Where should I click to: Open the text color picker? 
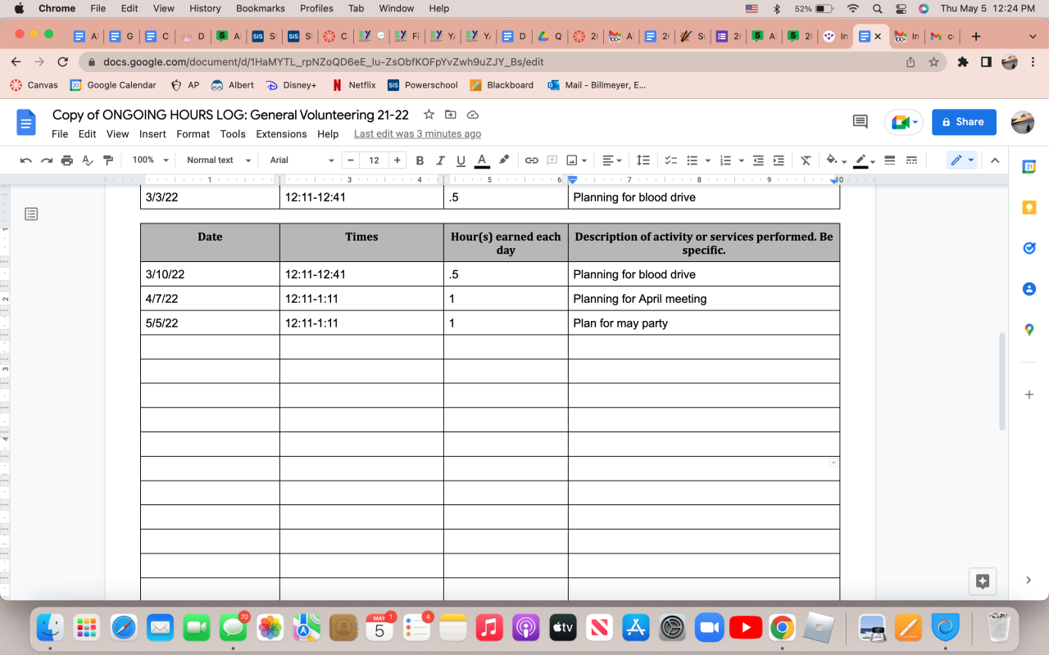pos(482,160)
